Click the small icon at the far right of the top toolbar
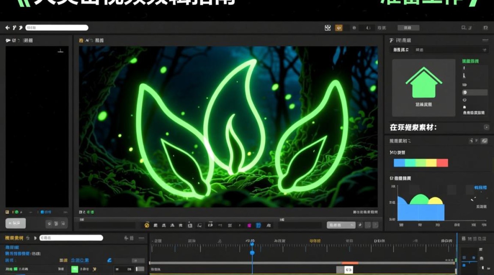Screen dimensions: 494x275 pyautogui.click(x=486, y=28)
